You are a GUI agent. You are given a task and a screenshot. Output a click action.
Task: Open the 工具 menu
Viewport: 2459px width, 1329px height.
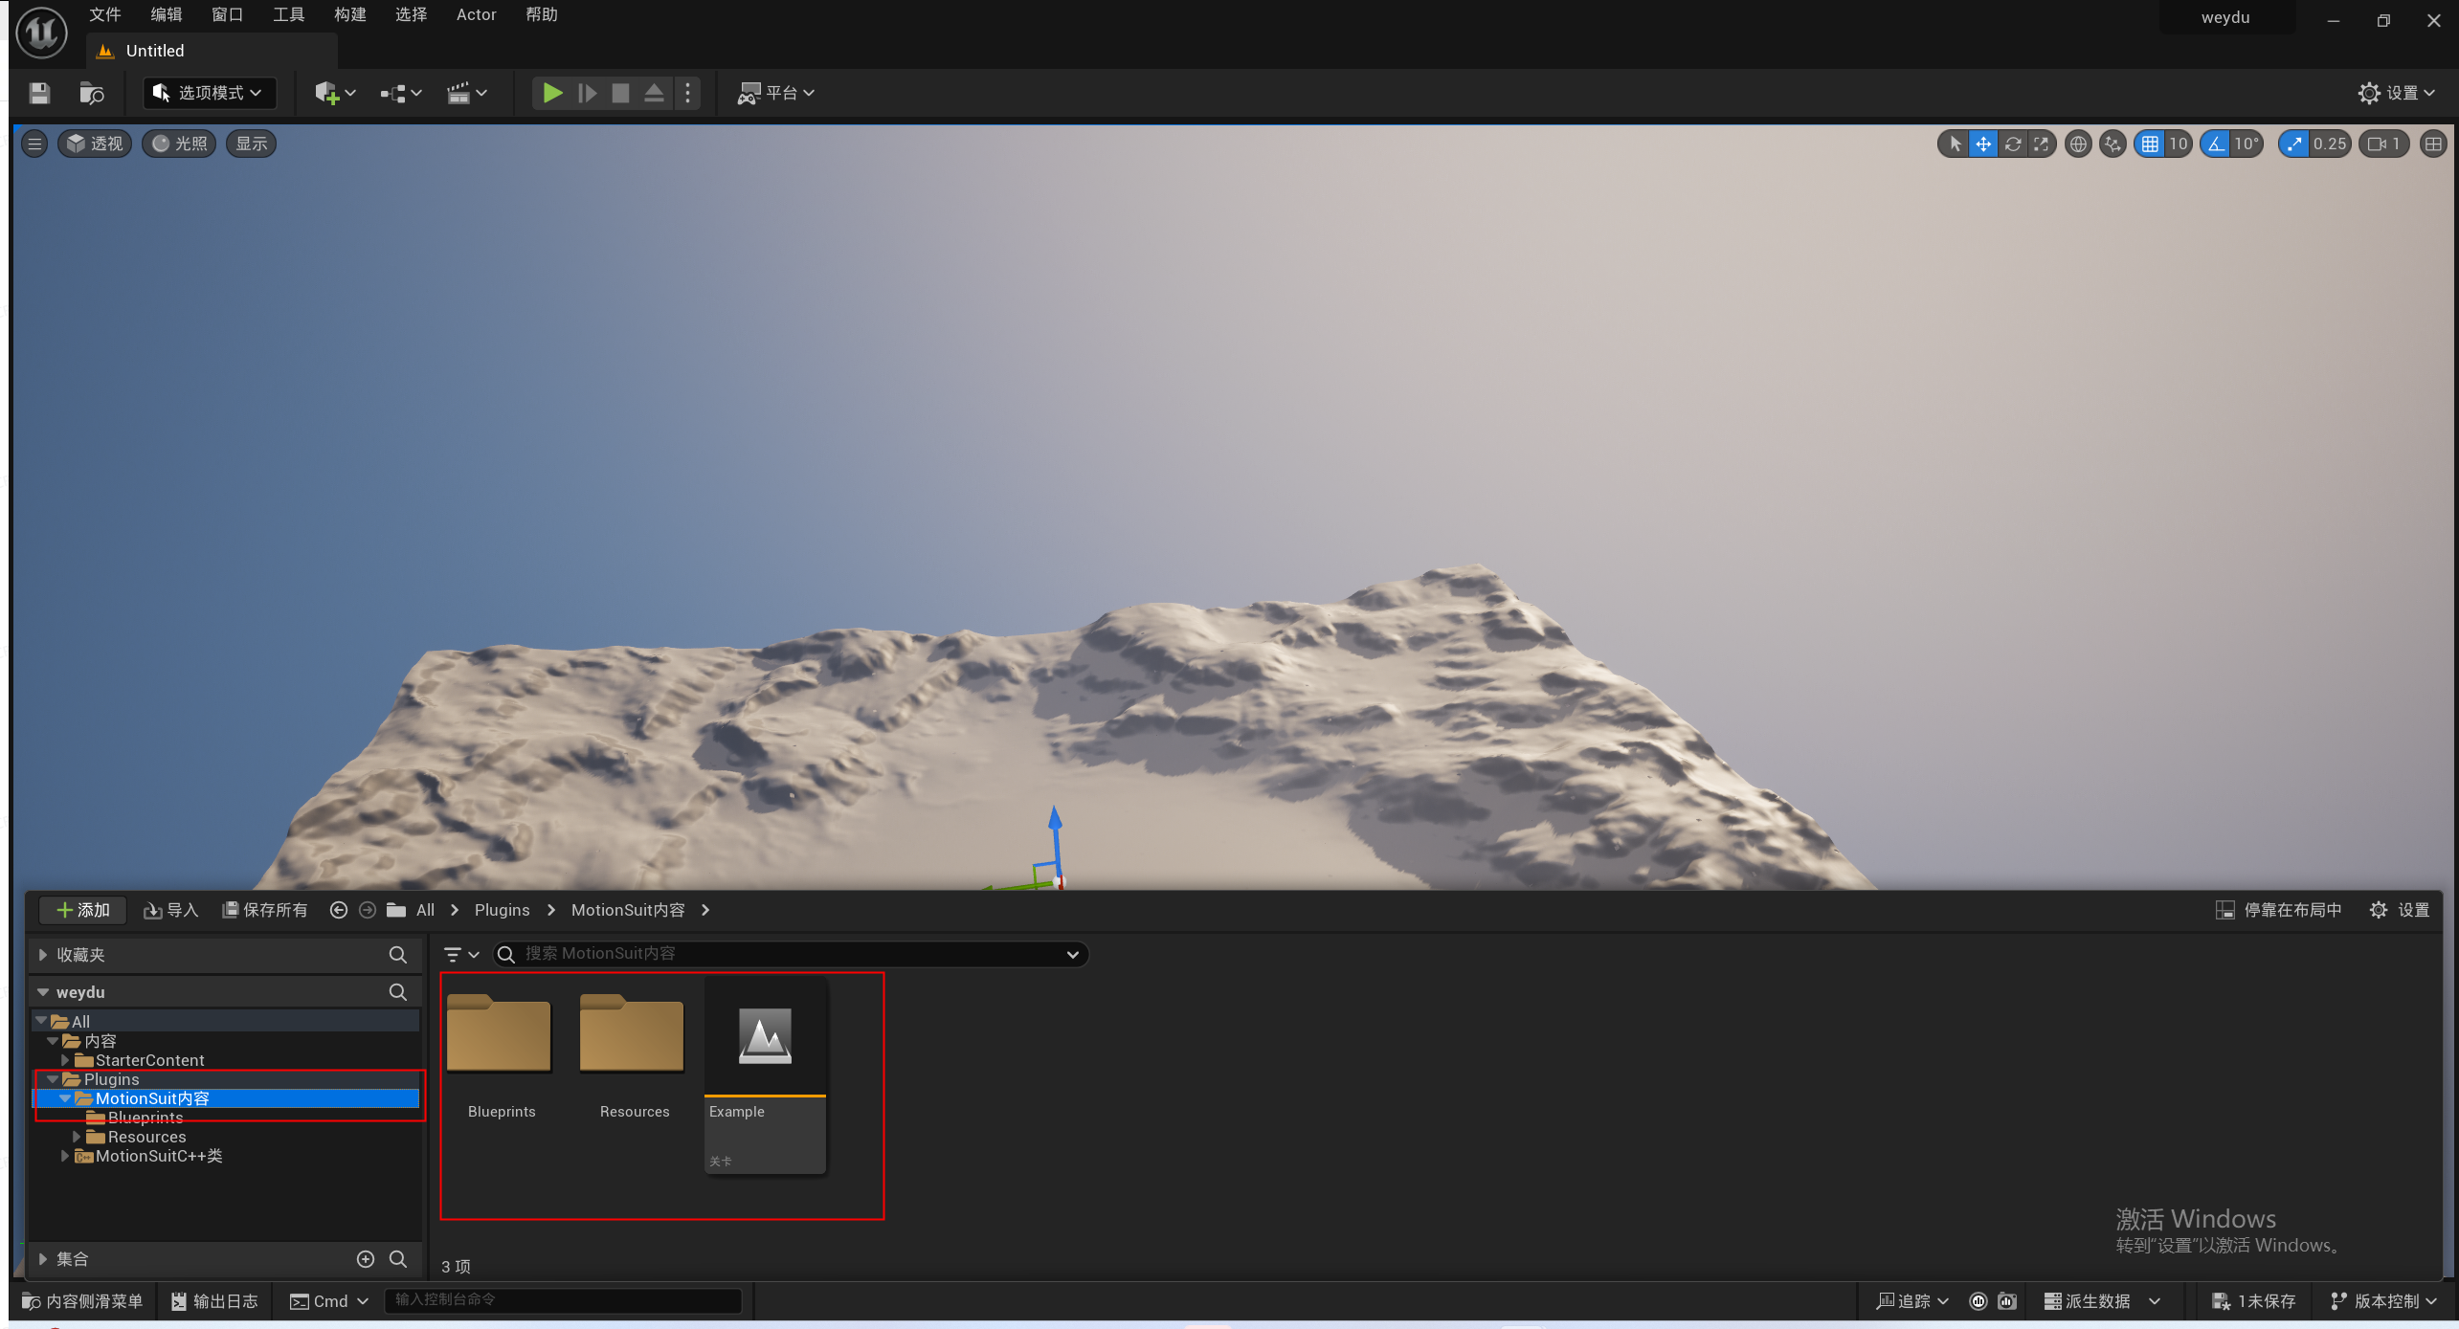tap(288, 14)
